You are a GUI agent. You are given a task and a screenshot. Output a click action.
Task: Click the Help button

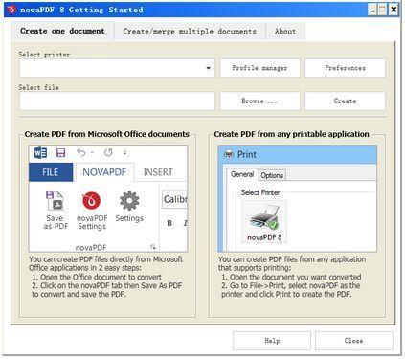point(272,341)
